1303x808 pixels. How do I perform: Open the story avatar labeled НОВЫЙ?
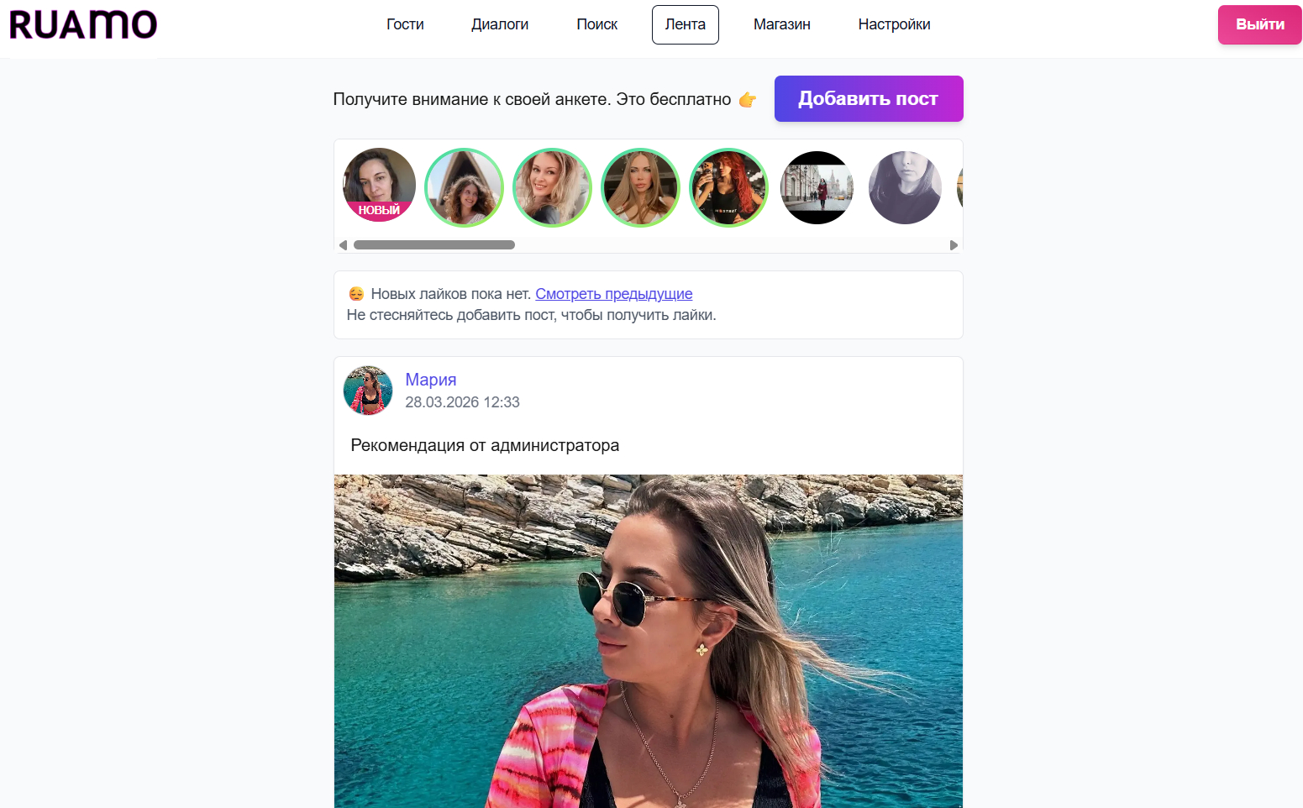pos(380,186)
